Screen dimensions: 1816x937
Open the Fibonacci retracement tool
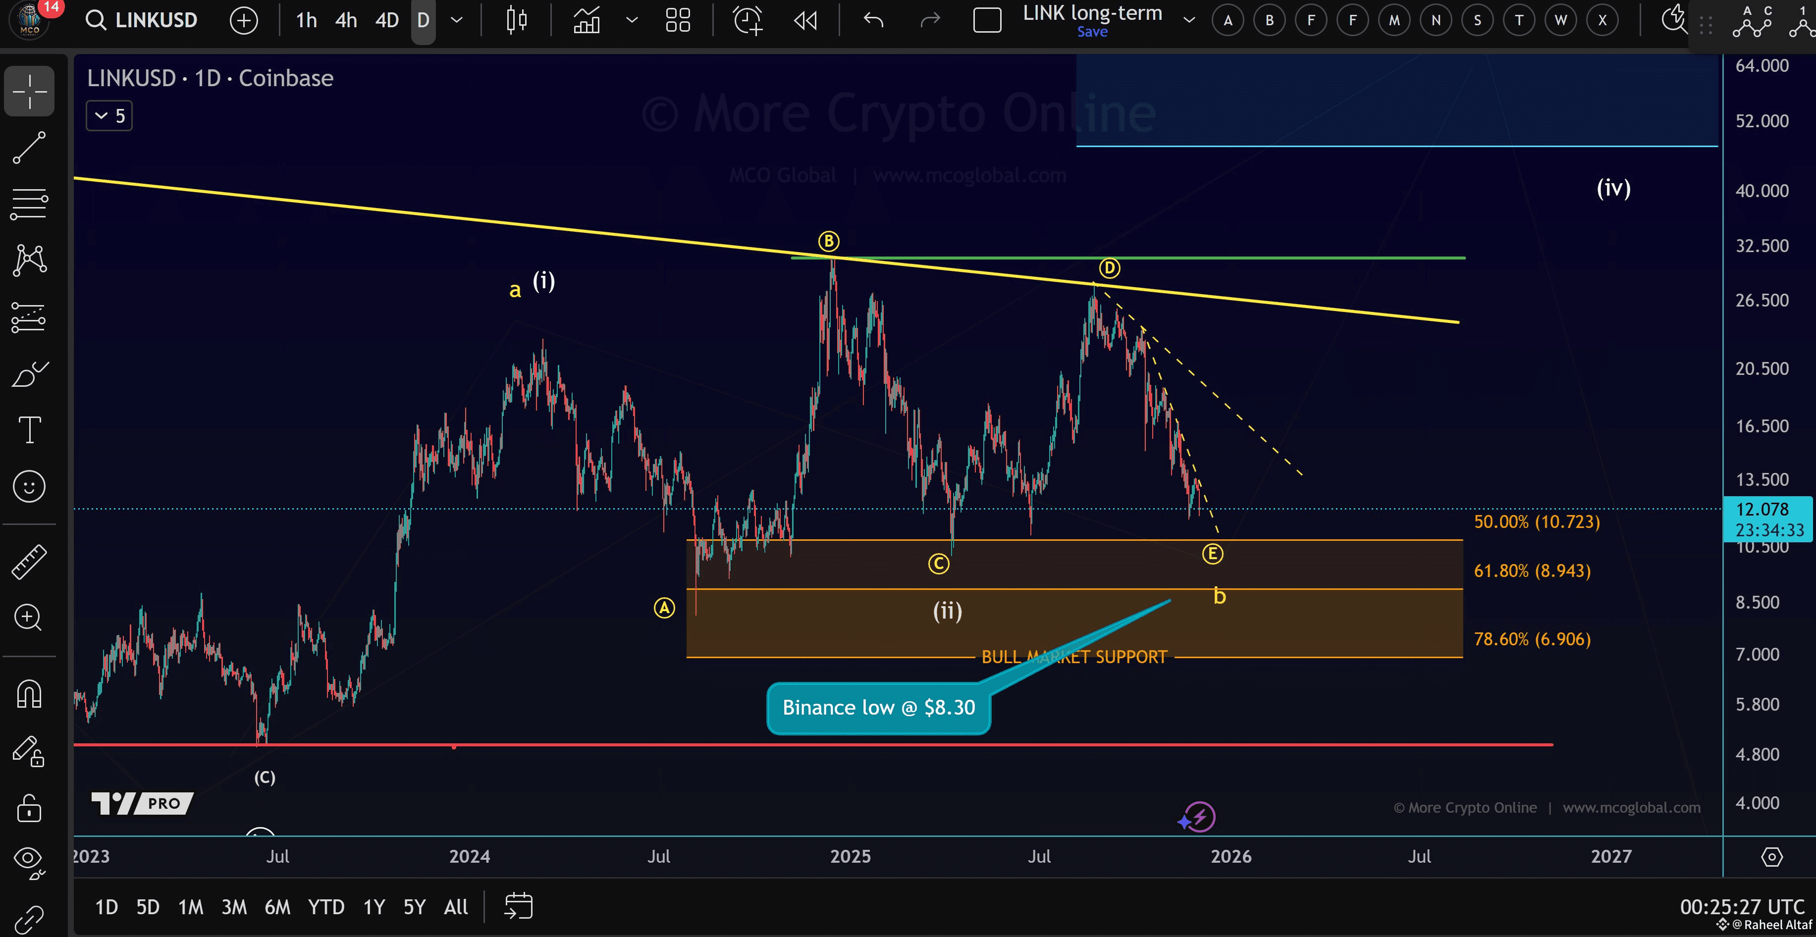(29, 205)
